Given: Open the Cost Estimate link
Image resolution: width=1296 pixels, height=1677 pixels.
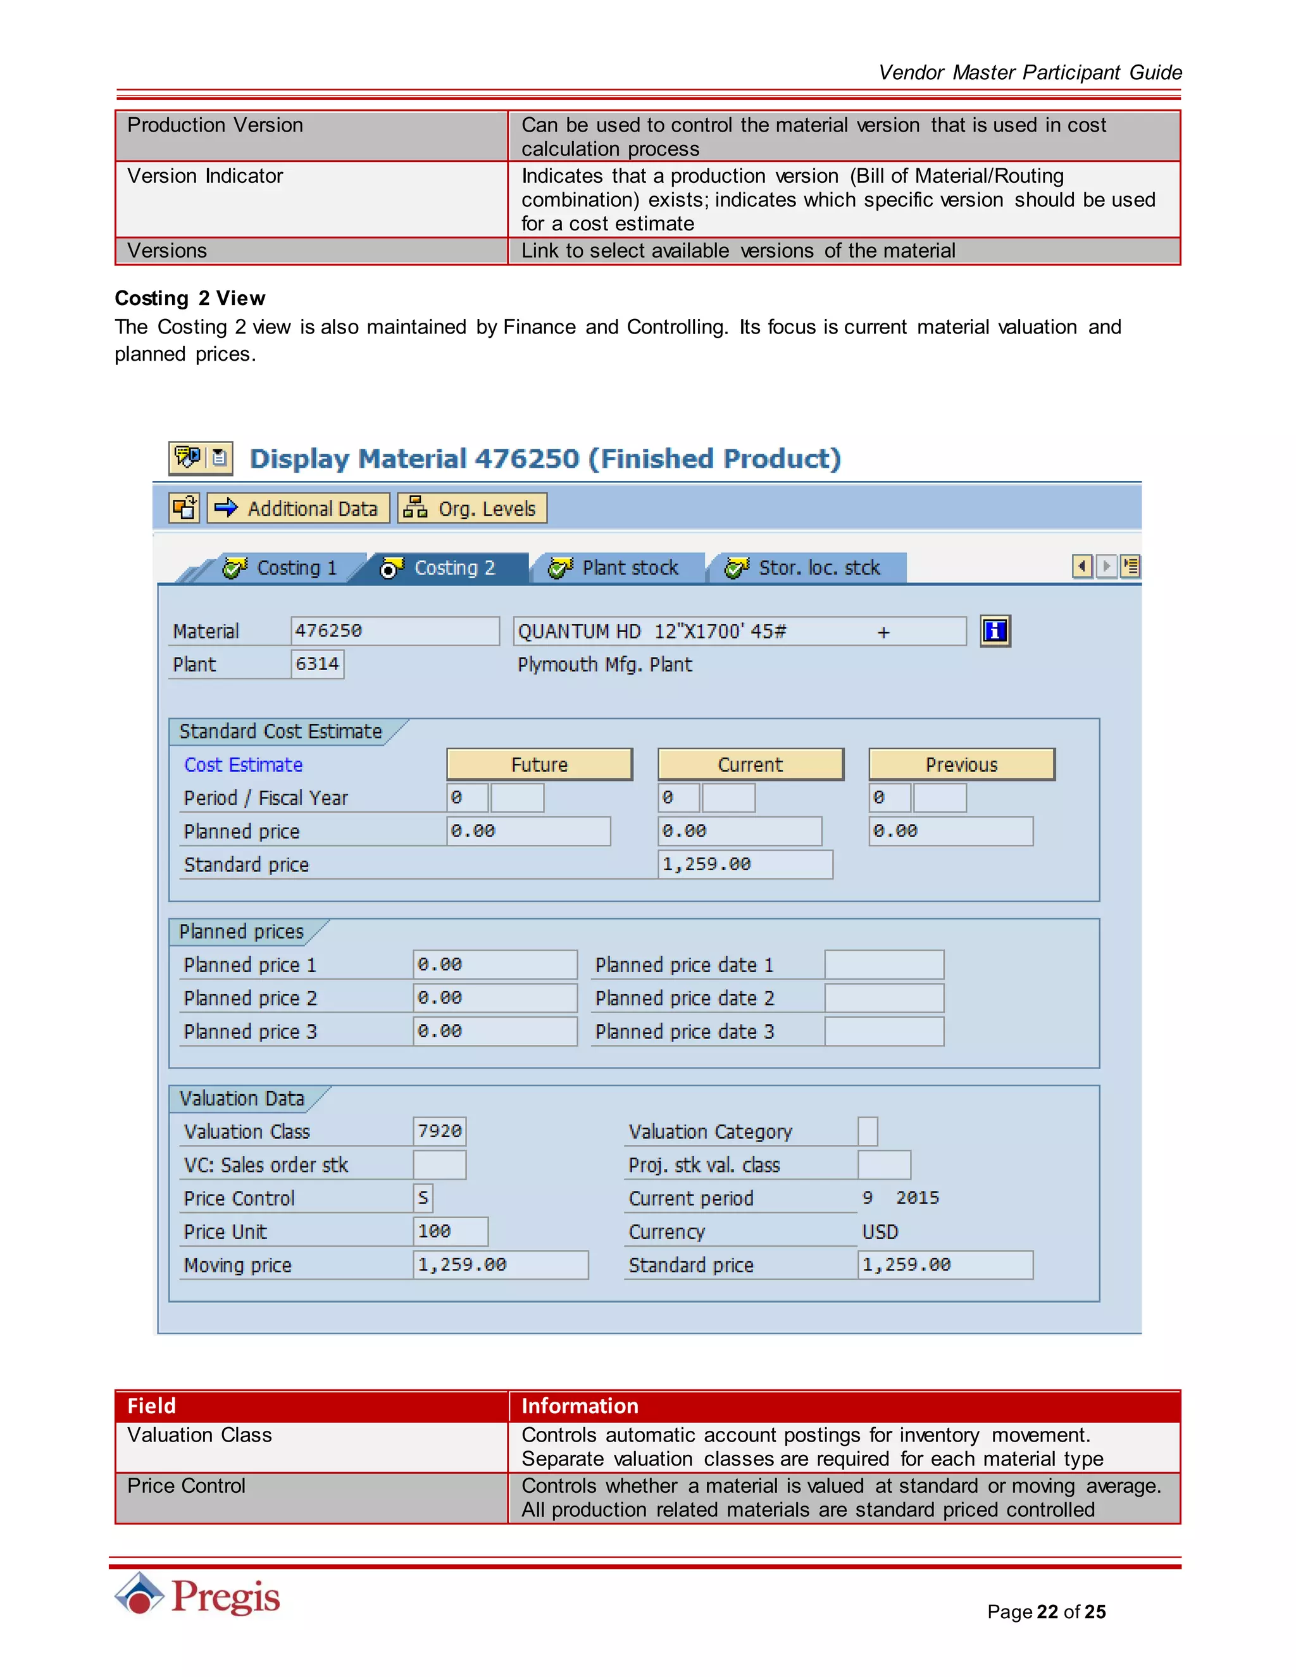Looking at the screenshot, I should pos(244,765).
